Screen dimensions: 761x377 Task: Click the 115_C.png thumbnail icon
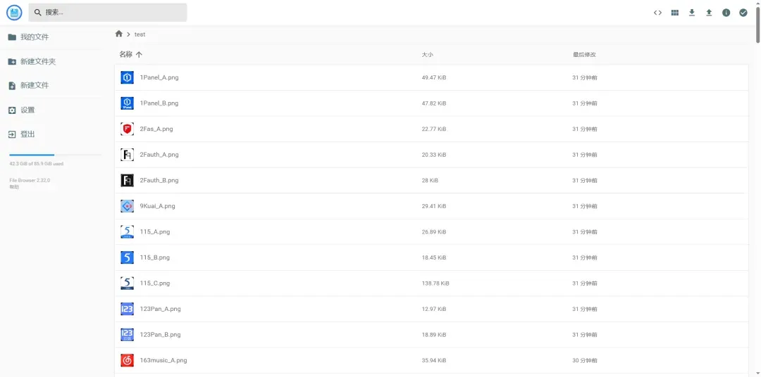click(x=127, y=283)
